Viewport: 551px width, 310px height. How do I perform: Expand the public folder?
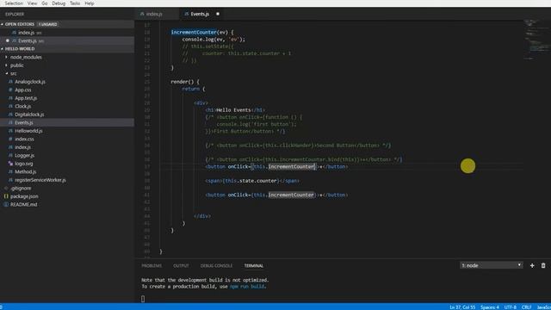click(x=16, y=65)
